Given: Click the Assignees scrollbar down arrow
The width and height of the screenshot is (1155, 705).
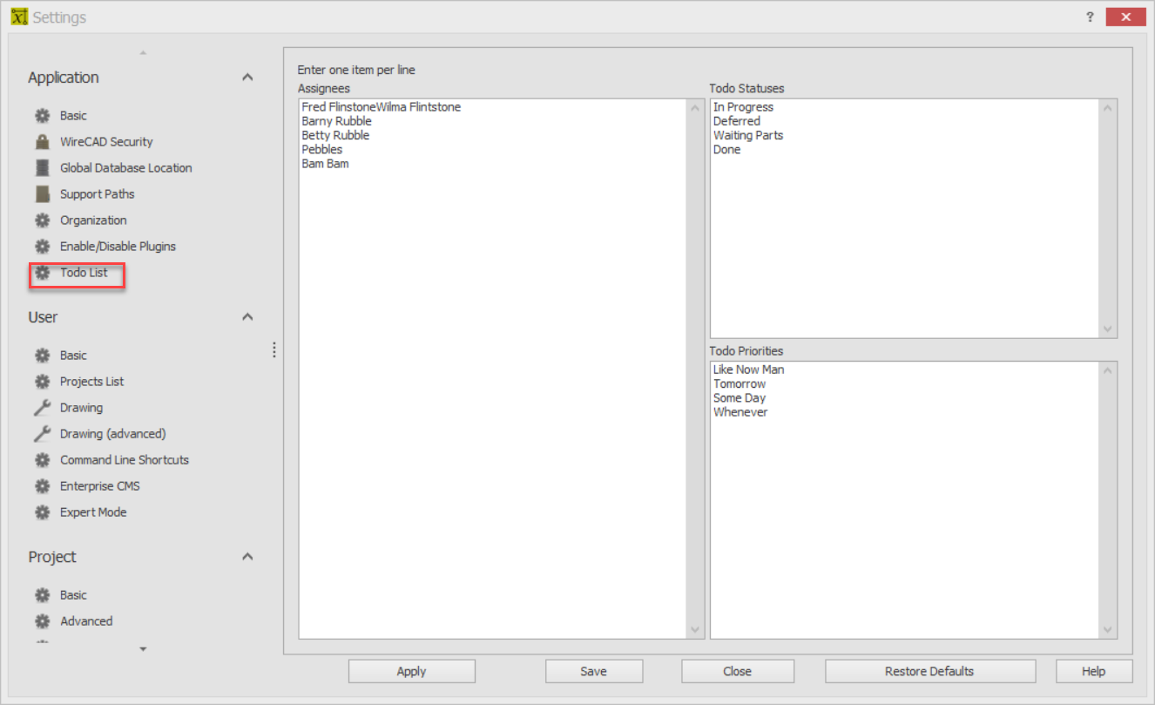Looking at the screenshot, I should click(695, 629).
